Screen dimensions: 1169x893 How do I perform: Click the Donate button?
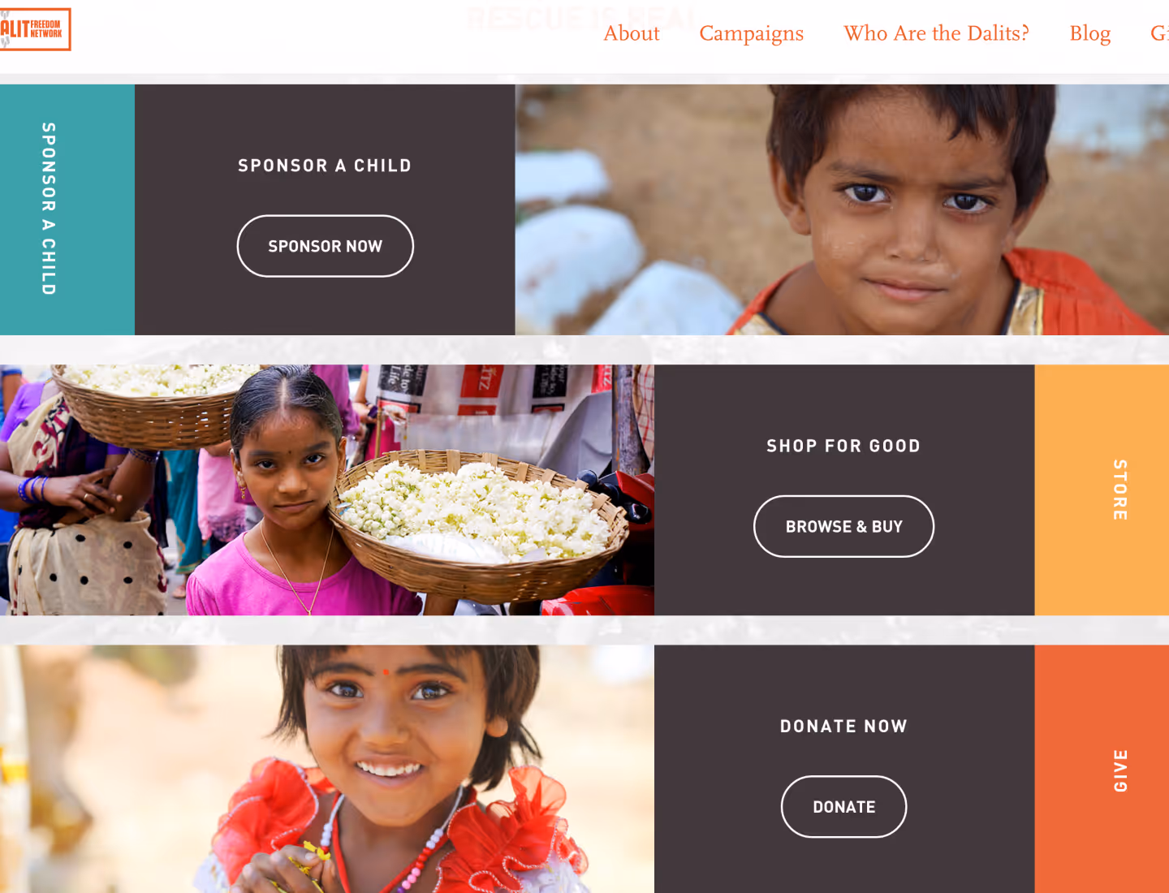point(843,806)
